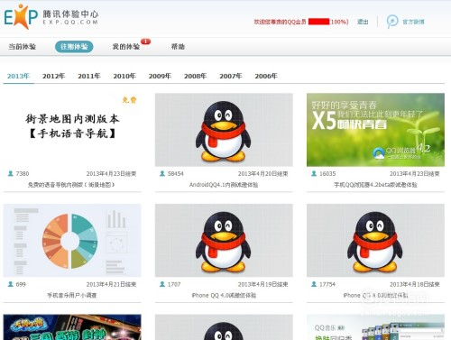Open the iPhone QQ 4.0 title under 1707
The width and height of the screenshot is (451, 340).
(x=224, y=295)
